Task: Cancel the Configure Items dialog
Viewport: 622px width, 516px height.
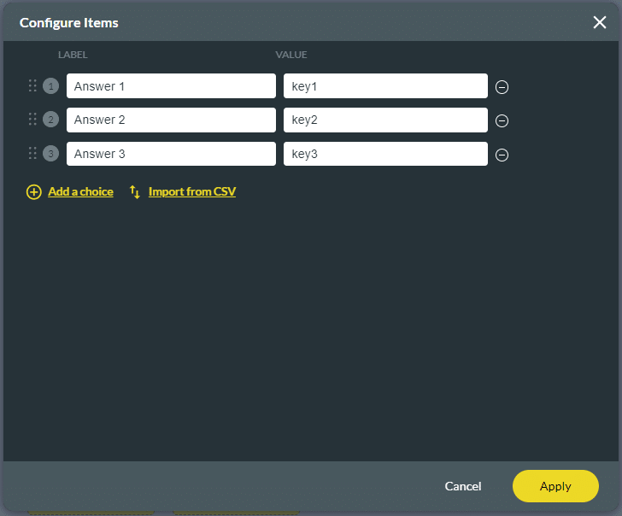Action: pos(463,486)
